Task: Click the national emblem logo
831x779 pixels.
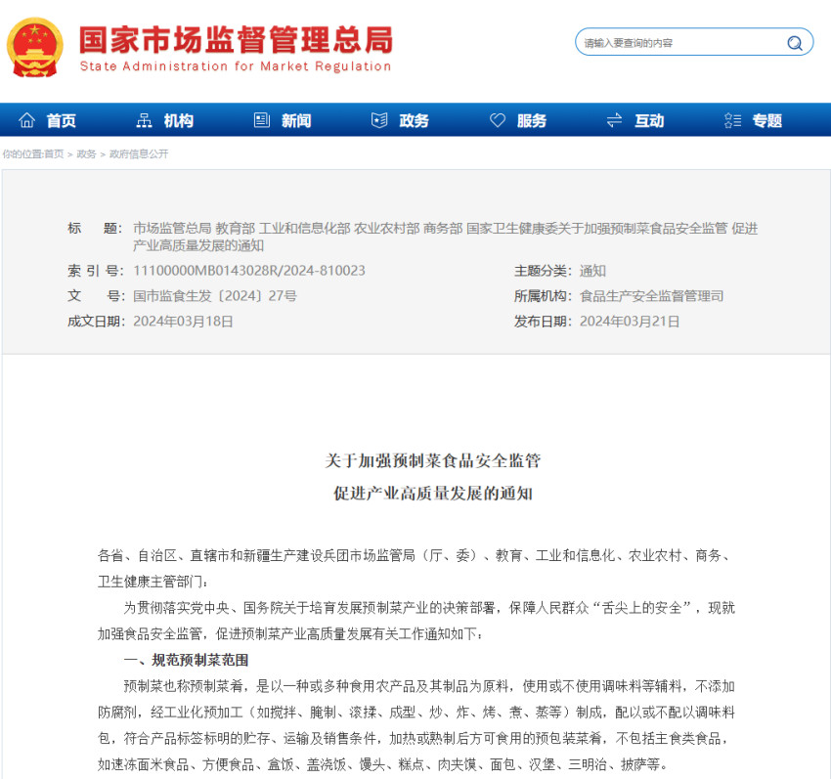Action: point(36,42)
